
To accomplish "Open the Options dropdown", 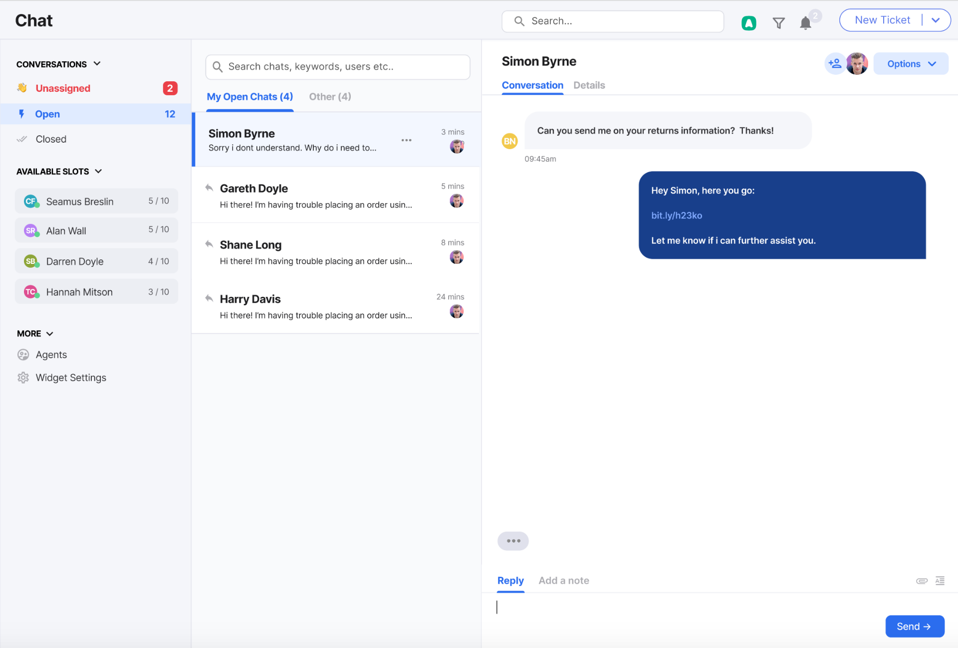I will pyautogui.click(x=910, y=63).
